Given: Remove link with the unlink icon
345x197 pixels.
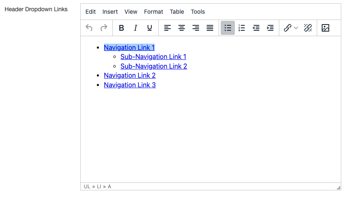Looking at the screenshot, I should pos(308,28).
